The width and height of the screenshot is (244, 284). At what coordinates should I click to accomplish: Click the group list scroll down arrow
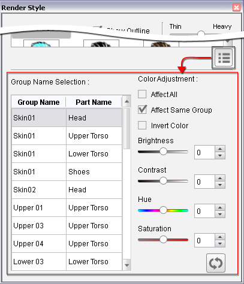[126, 265]
